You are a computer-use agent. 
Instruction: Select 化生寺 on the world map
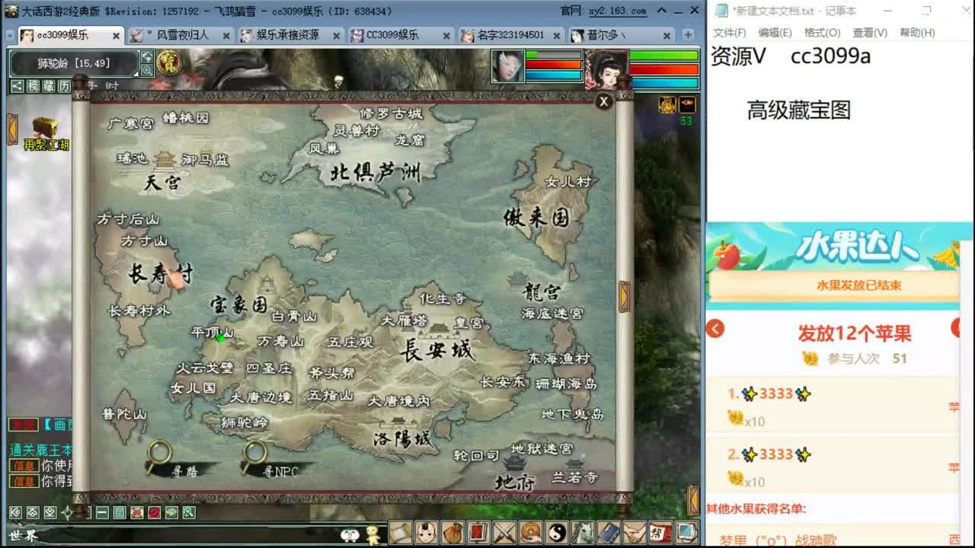coord(443,298)
